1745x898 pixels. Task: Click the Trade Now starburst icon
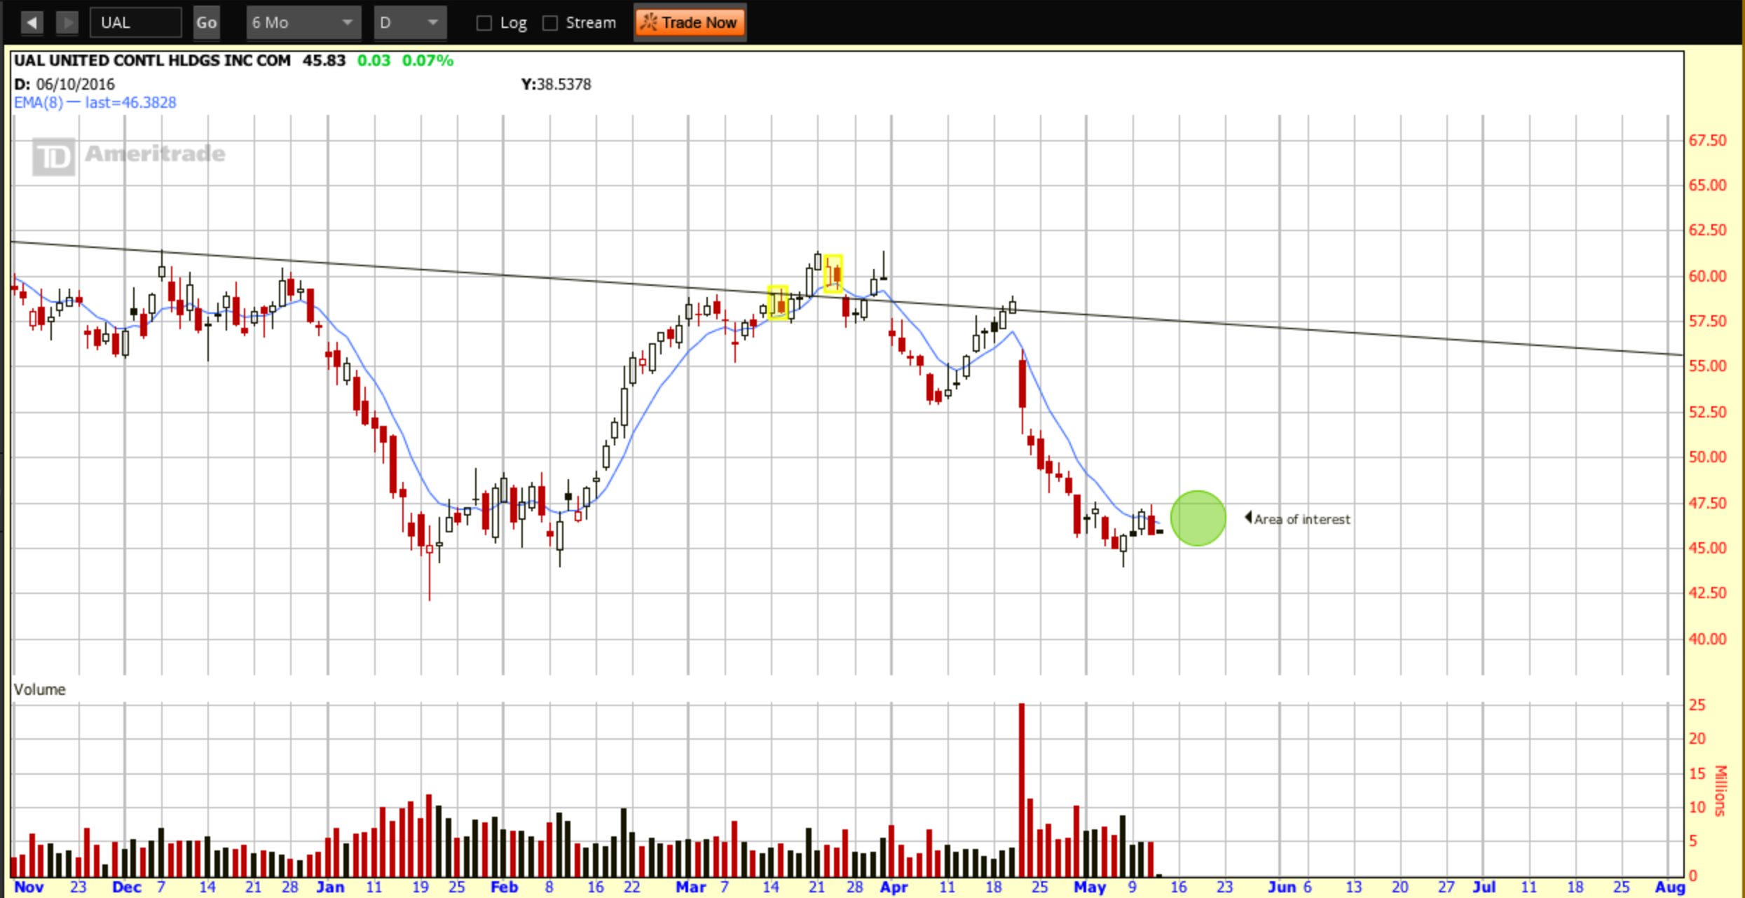[x=649, y=22]
